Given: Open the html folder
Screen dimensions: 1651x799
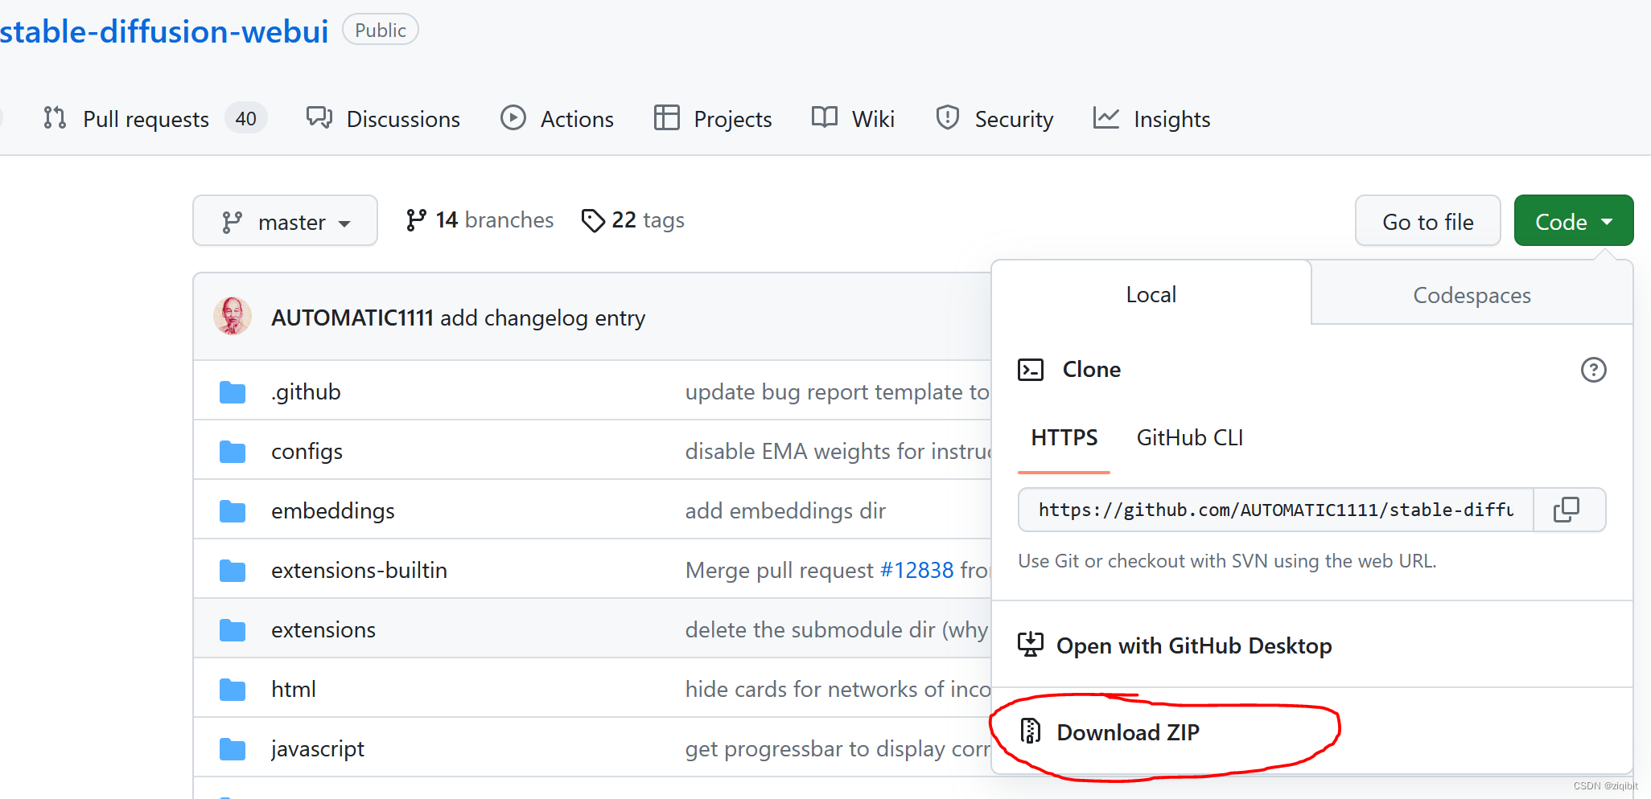Looking at the screenshot, I should 293,689.
